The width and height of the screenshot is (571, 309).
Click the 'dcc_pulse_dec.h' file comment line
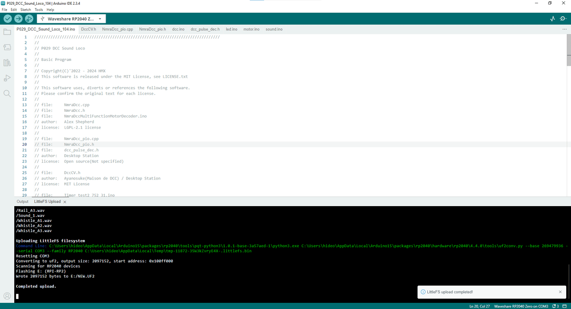click(x=67, y=150)
